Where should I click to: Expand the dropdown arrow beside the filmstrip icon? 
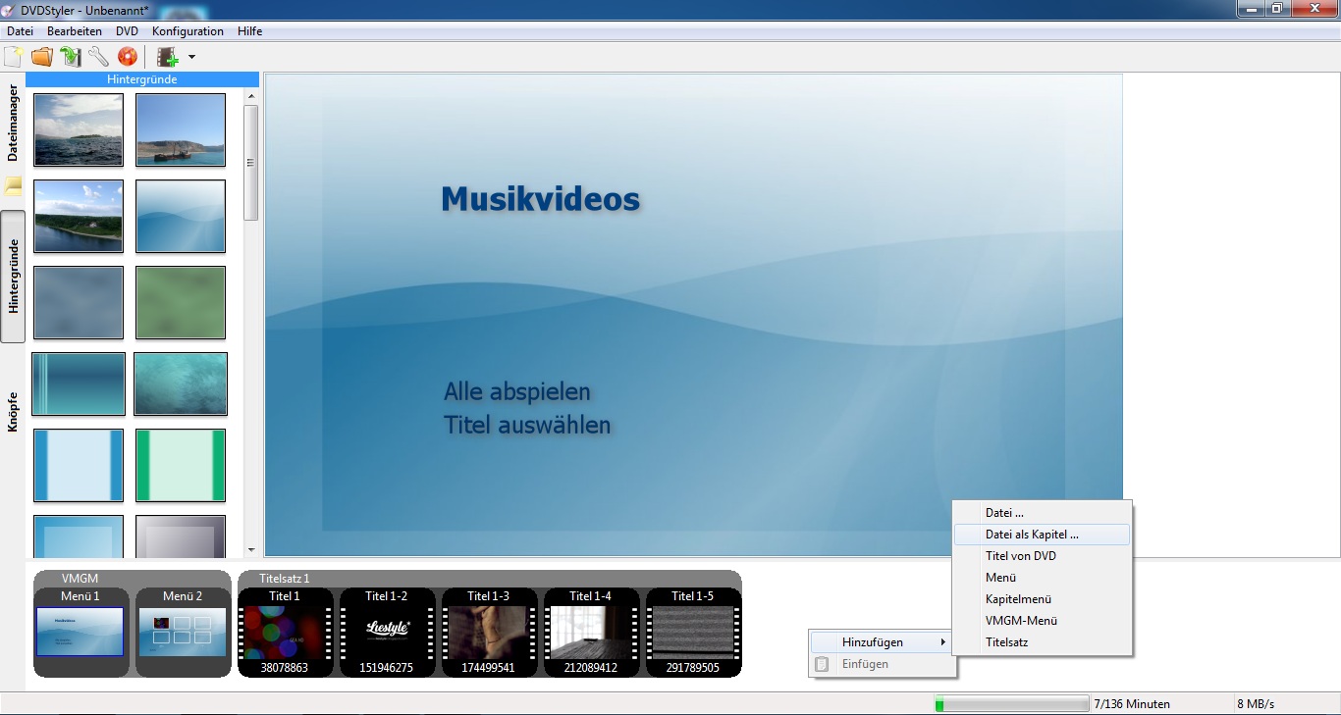(x=192, y=58)
